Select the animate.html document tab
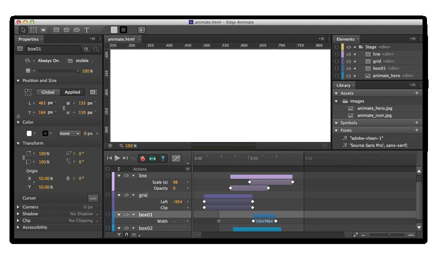438x259 pixels. (x=121, y=39)
